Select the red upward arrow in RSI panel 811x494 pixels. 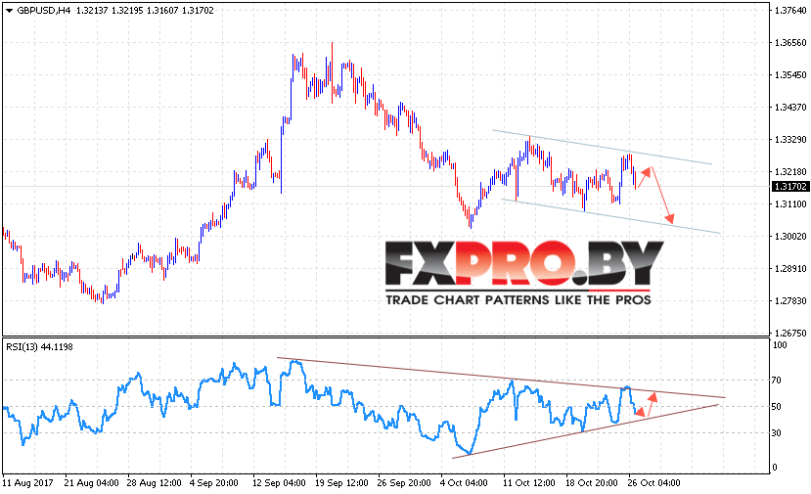[x=651, y=404]
